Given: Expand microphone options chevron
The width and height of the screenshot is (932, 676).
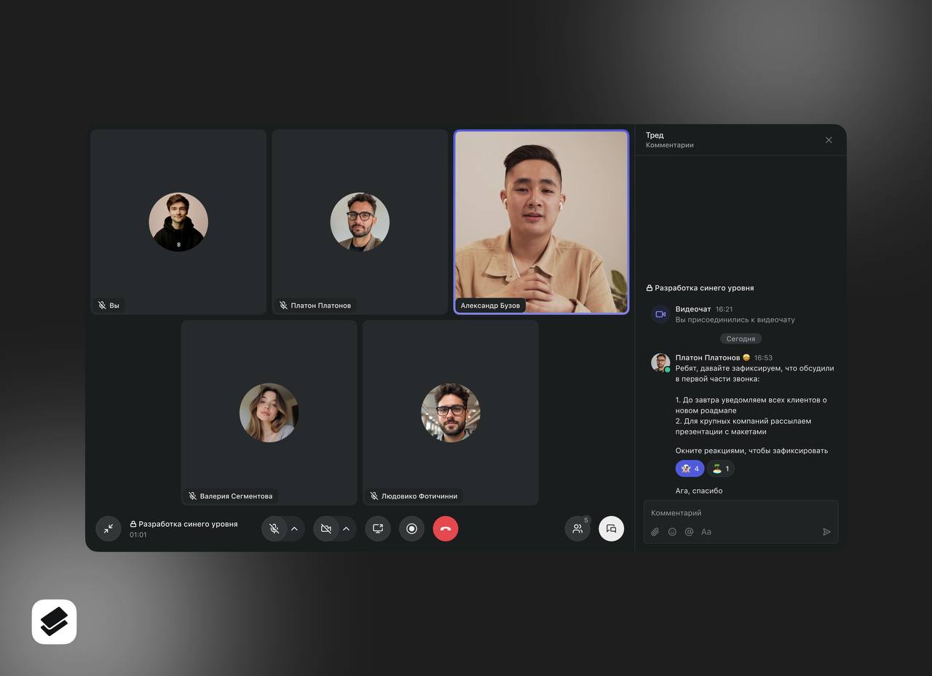Looking at the screenshot, I should tap(294, 528).
